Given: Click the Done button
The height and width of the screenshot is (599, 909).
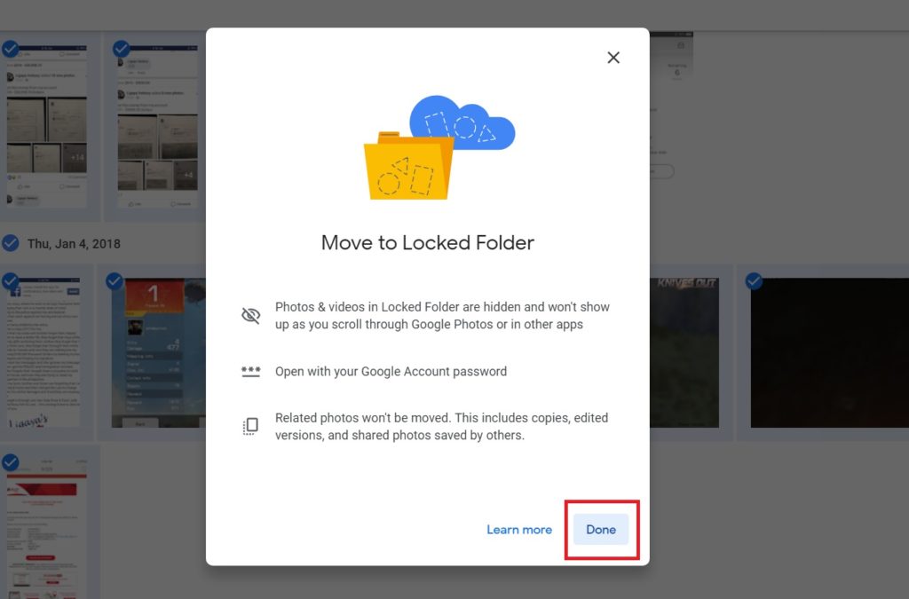Looking at the screenshot, I should coord(601,530).
